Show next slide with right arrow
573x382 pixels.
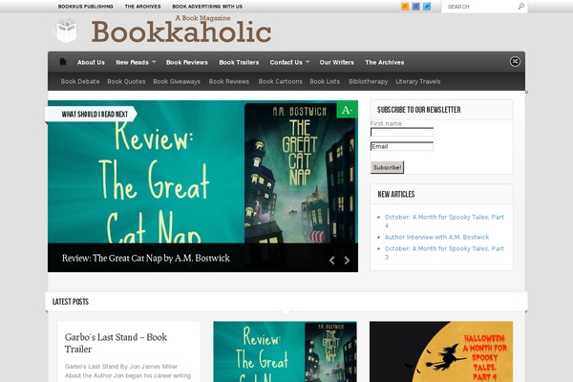[x=347, y=260]
